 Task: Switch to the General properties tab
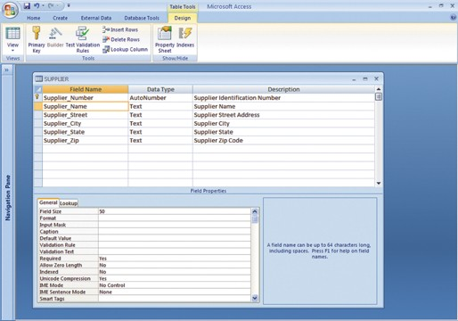(48, 202)
